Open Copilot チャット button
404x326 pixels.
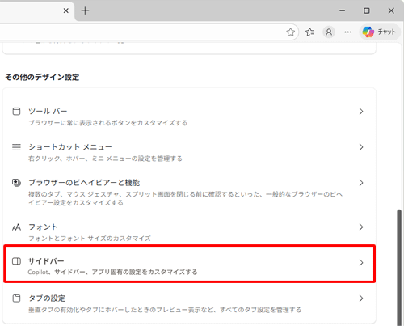pyautogui.click(x=380, y=32)
